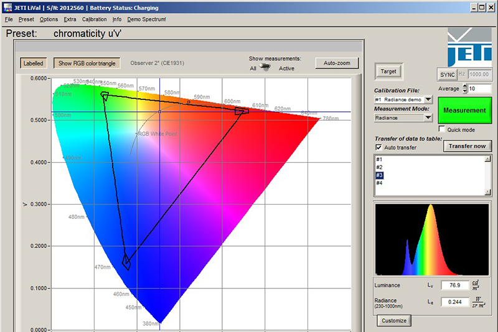The width and height of the screenshot is (498, 332).
Task: Click the 380nm wavelength label
Action: click(x=151, y=324)
